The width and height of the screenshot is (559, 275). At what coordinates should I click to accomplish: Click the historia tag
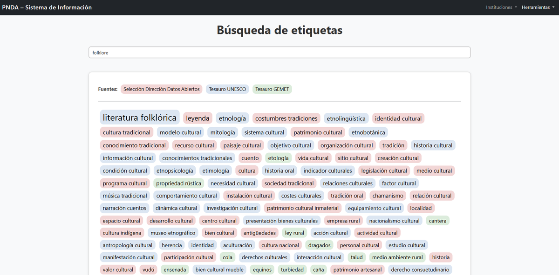tap(441, 257)
